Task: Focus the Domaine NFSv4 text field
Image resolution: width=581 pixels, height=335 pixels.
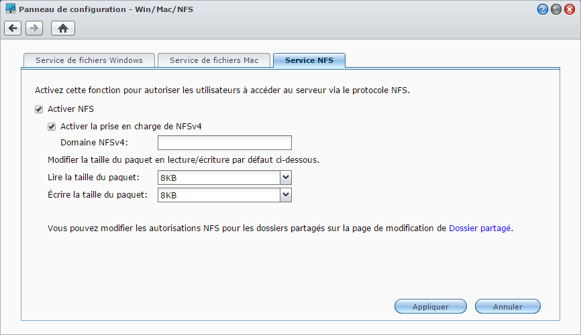Action: pyautogui.click(x=224, y=143)
